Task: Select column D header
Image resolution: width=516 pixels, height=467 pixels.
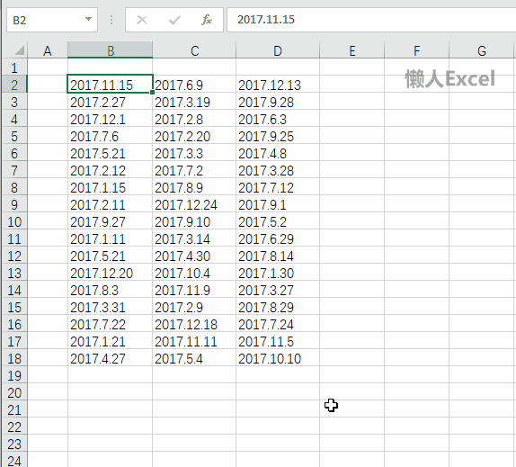Action: (278, 50)
